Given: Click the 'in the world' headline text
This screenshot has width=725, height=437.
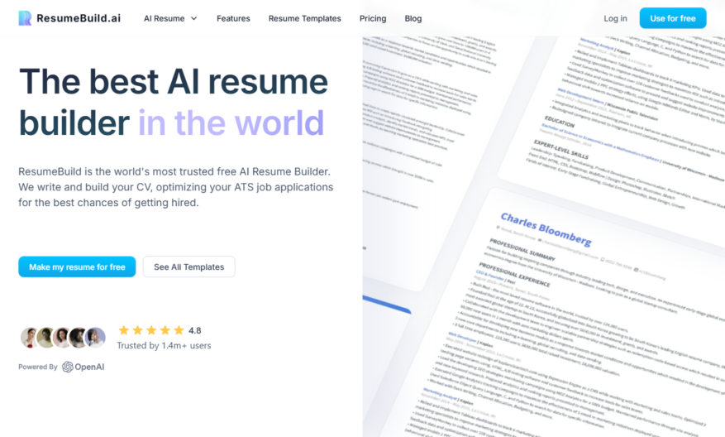Looking at the screenshot, I should [231, 122].
